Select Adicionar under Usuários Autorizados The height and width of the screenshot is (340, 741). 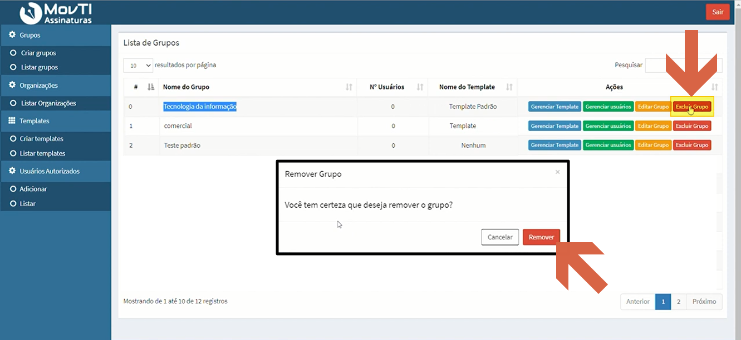pos(33,189)
